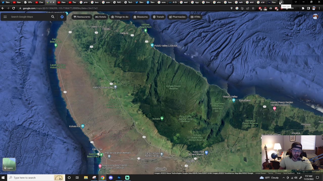Switch to the 'GPla' tab
Viewport: 323px width, 181px height.
pyautogui.click(x=28, y=2)
